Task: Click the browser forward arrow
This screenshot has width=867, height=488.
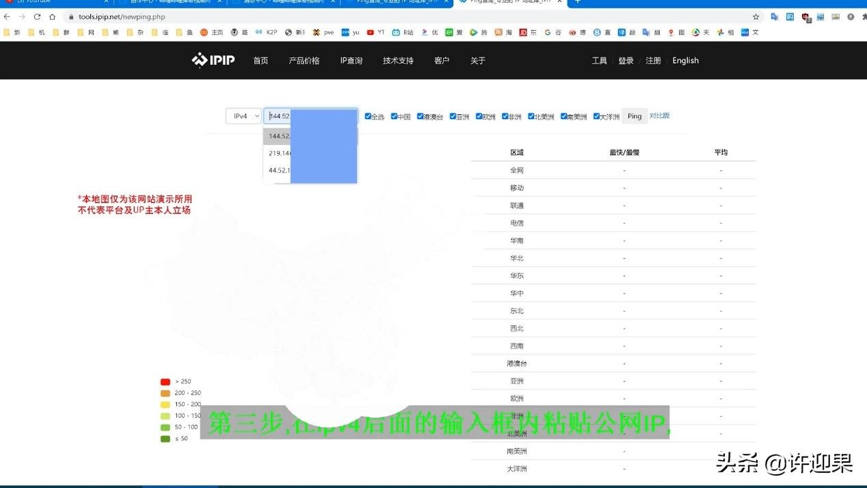Action: [22, 16]
